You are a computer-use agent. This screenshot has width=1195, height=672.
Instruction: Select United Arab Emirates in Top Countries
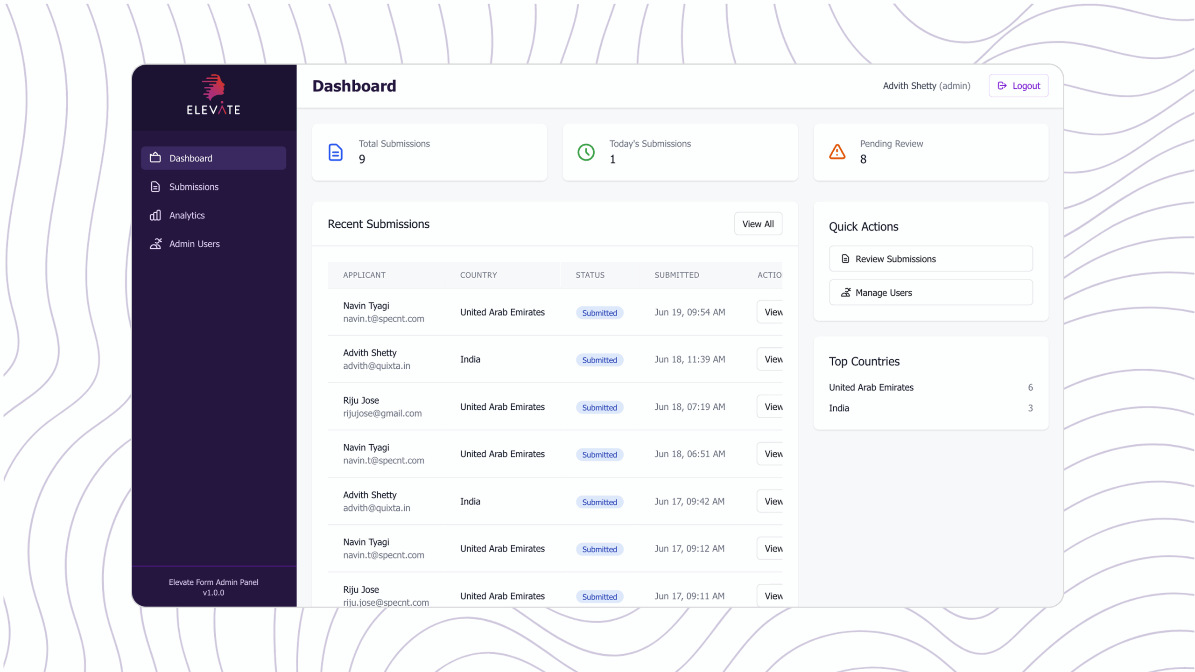(x=871, y=387)
